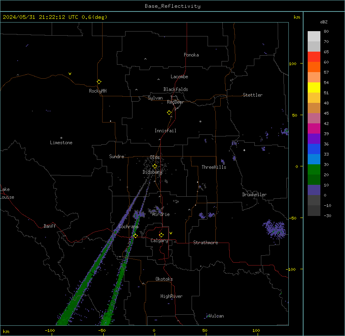Click the purple echo cluster southeast of Drumheller
This screenshot has height=336, width=345.
click(274, 229)
